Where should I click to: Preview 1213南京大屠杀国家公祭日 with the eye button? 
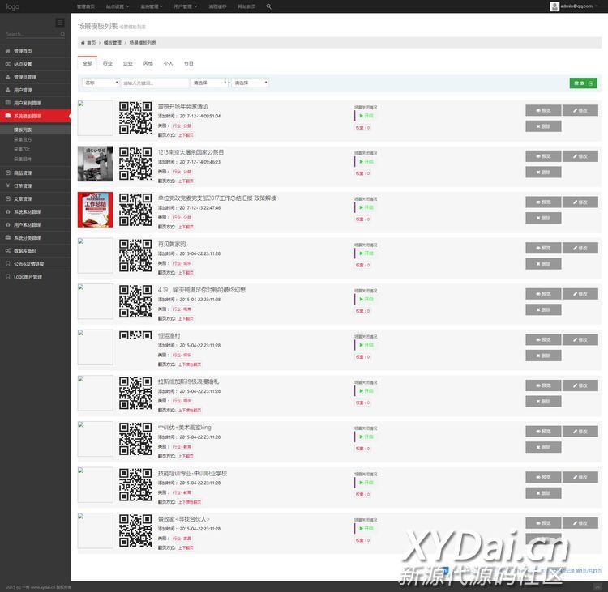[x=543, y=156]
